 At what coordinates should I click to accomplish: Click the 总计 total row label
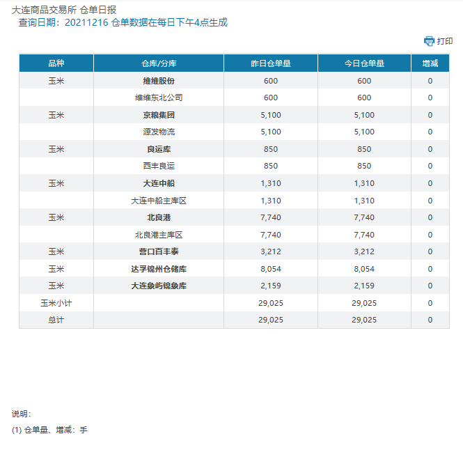[x=56, y=320]
